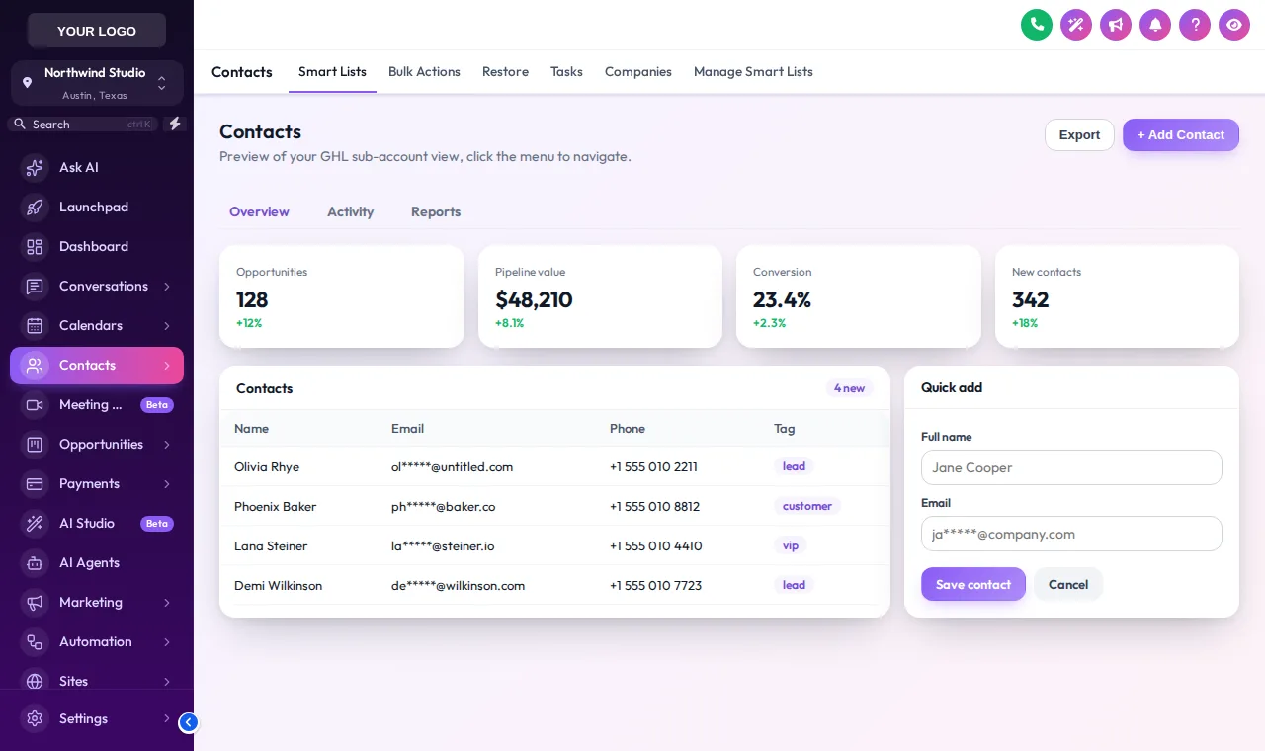This screenshot has width=1265, height=751.
Task: Open the AI Studio wand icon
Action: [35, 524]
